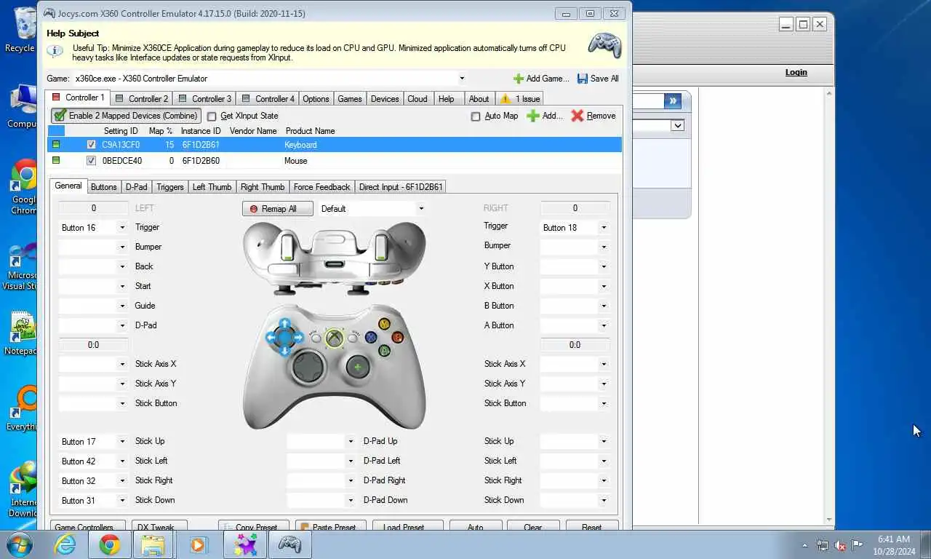
Task: Click the Paste Preset button
Action: [331, 526]
